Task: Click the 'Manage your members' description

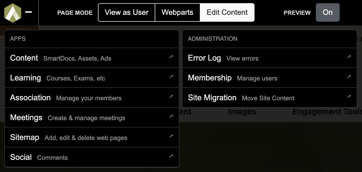Action: pyautogui.click(x=89, y=98)
